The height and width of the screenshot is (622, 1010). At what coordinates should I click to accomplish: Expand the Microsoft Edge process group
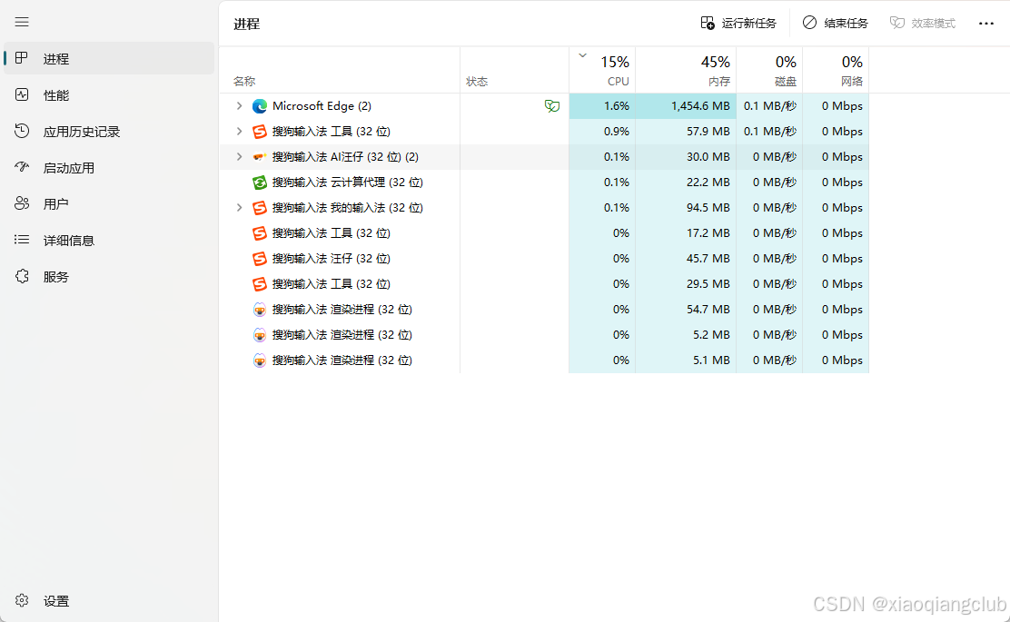[x=239, y=105]
